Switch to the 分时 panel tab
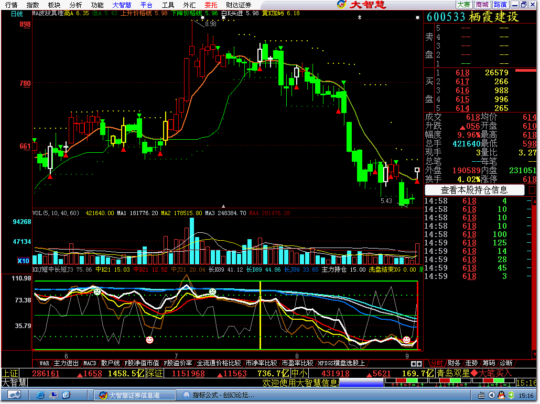 coord(436,363)
